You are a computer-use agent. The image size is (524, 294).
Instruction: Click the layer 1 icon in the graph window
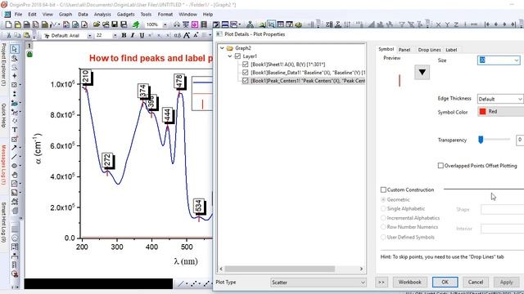point(29,46)
